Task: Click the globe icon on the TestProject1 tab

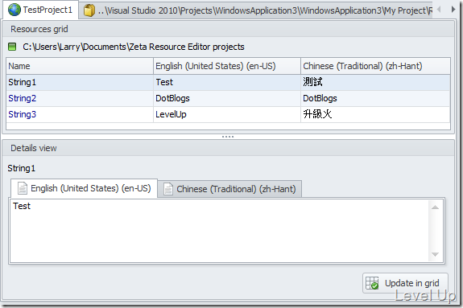Action: click(14, 10)
